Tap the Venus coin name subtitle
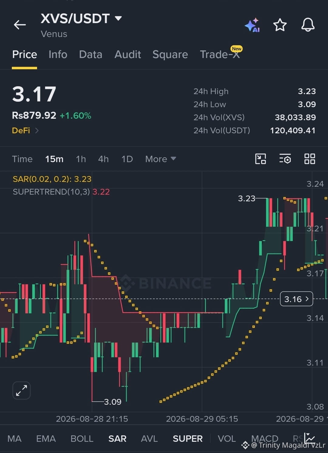The height and width of the screenshot is (453, 328). [x=54, y=34]
